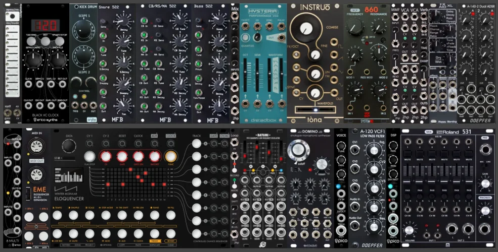This screenshot has width=498, height=252.
Task: Click the RST OUT jack on Black VC Clock
Action: pyautogui.click(x=63, y=84)
